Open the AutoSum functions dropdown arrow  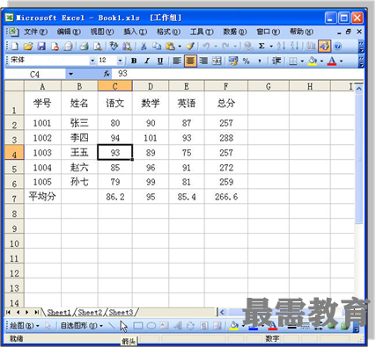pos(271,47)
